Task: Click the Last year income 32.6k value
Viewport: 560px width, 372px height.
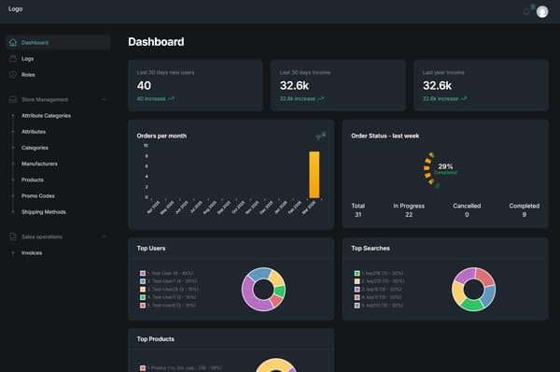Action: 437,85
